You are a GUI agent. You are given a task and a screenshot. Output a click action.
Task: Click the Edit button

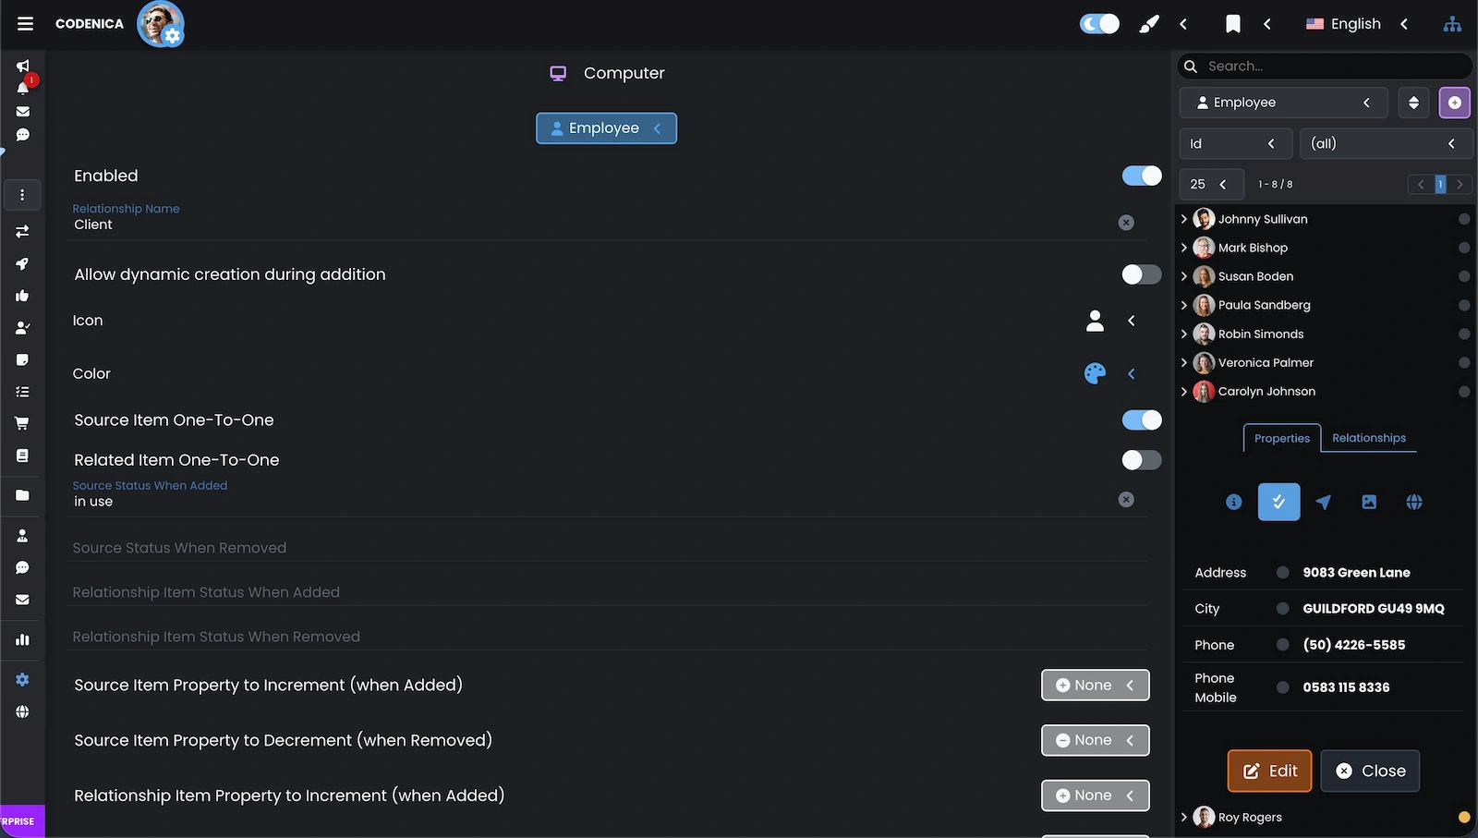click(1269, 771)
